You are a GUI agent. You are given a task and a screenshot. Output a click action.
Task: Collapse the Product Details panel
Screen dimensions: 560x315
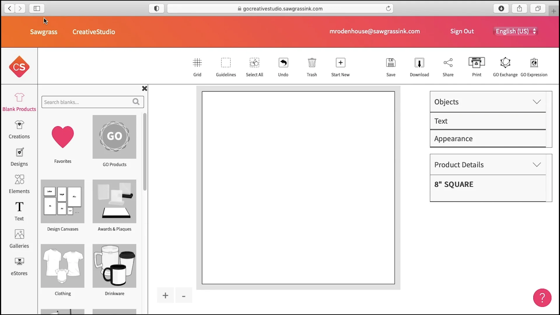coord(536,165)
